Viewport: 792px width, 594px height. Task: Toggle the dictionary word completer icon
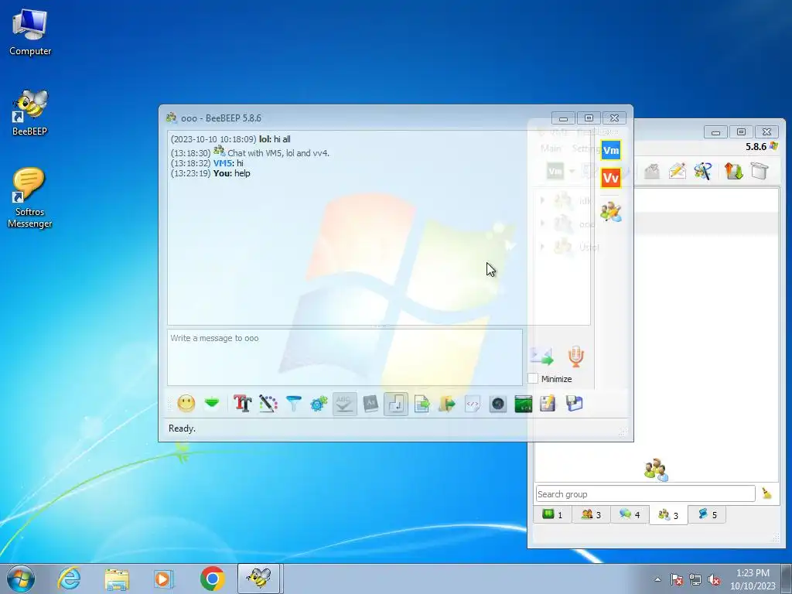coord(370,404)
